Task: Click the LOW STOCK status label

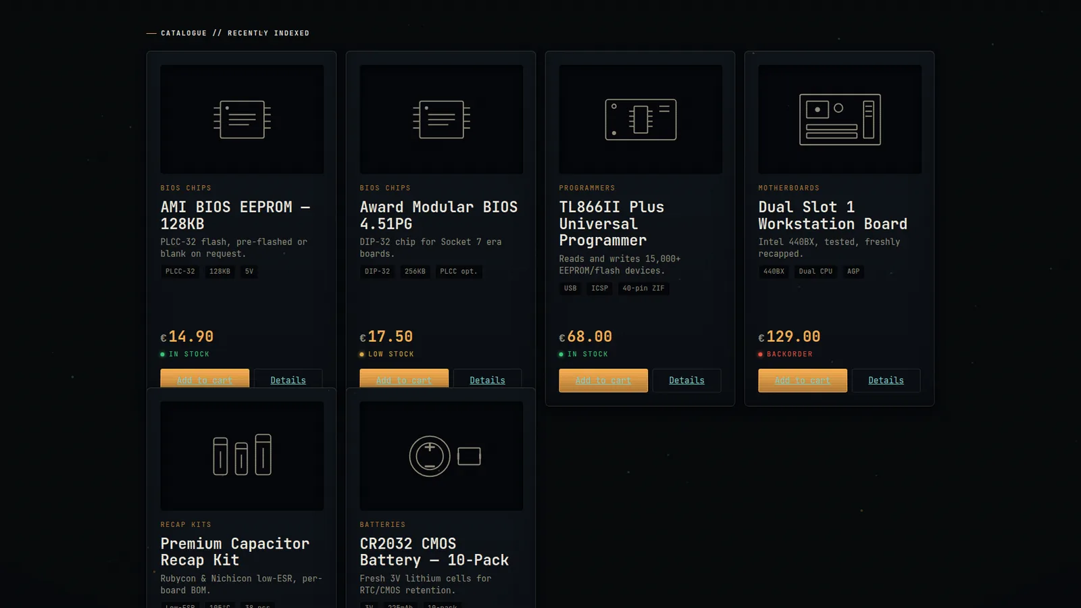Action: click(x=387, y=354)
